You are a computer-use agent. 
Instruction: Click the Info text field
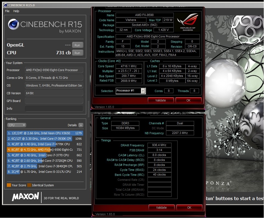[54, 109]
